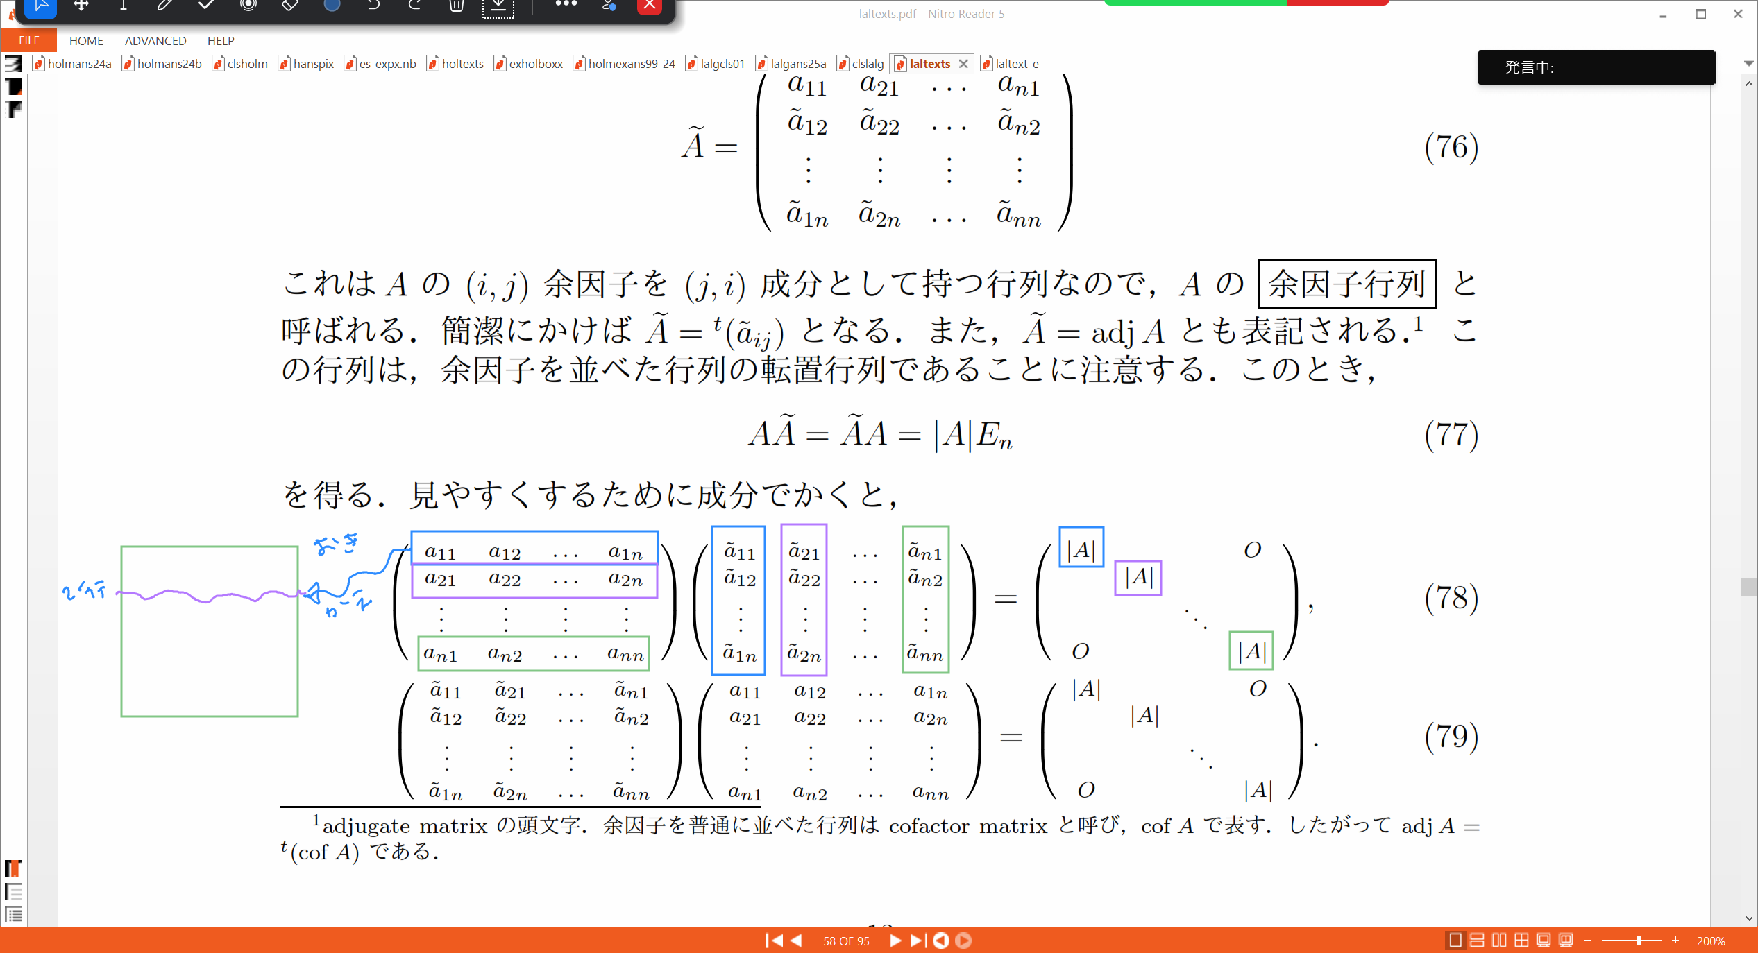
Task: Click the 発言中 speaker indicator box
Action: point(1596,67)
